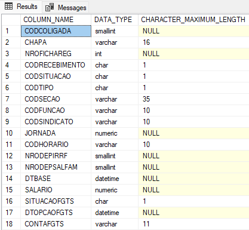Click char type cell in CODTIPO row

pyautogui.click(x=115, y=88)
